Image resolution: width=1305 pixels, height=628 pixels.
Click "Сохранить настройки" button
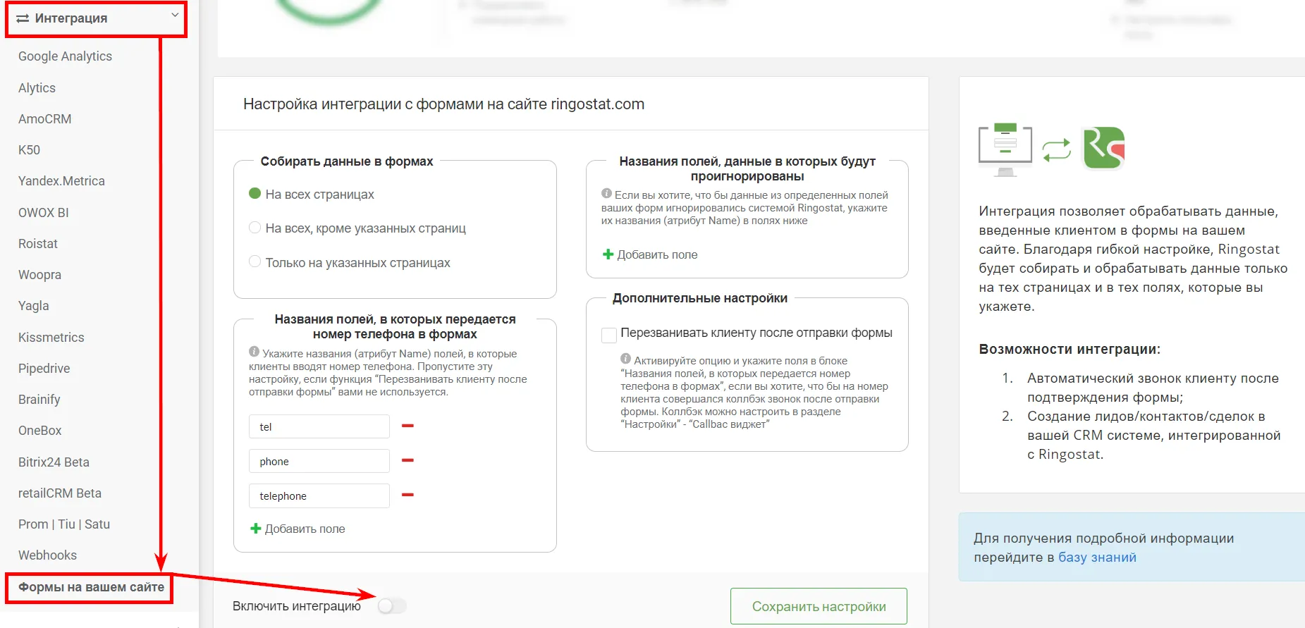819,606
